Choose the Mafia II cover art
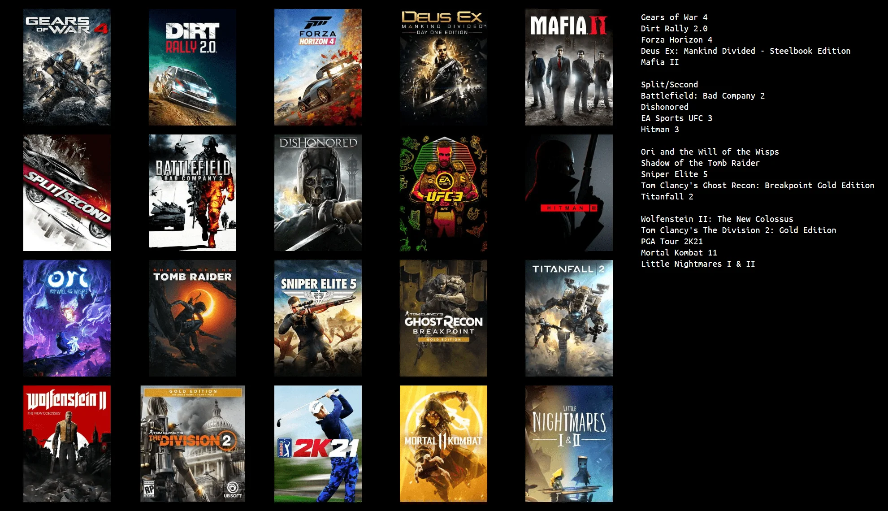888x511 pixels. coord(569,67)
